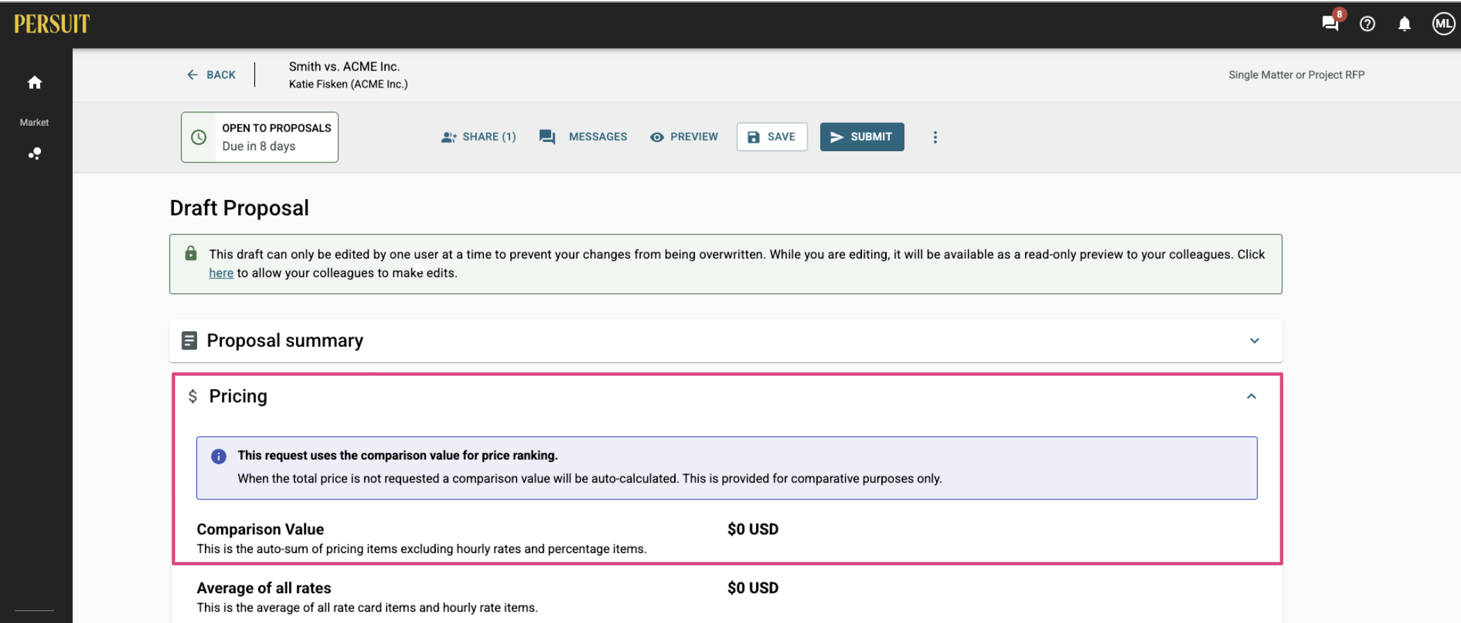Click the 'Comparison Value' label

(260, 529)
